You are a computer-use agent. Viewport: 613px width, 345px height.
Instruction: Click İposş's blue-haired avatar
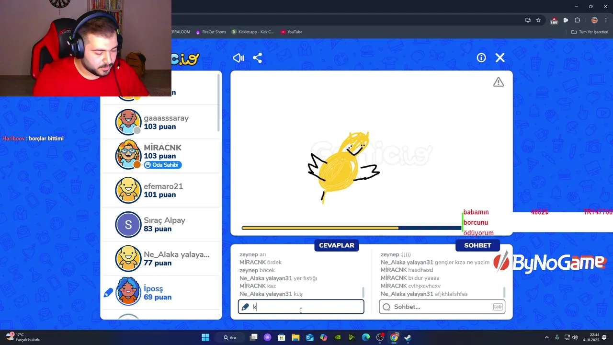pyautogui.click(x=128, y=291)
